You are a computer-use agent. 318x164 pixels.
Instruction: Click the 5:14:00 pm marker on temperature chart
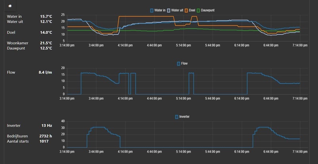point(184,45)
